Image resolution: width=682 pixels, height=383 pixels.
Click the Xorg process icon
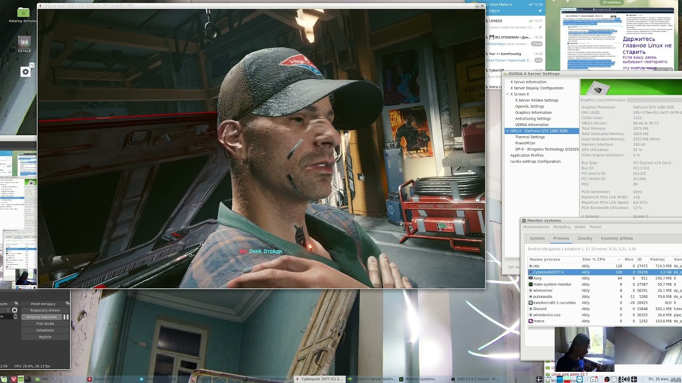[x=530, y=278]
